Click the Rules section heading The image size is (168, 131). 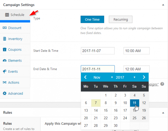[8, 113]
